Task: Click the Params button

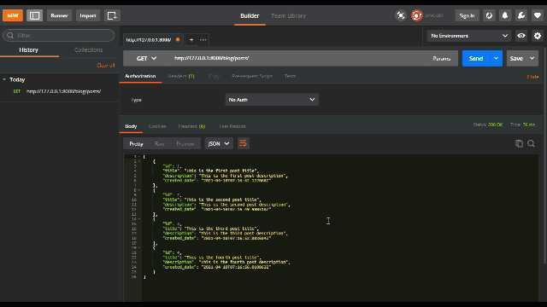Action: [442, 59]
